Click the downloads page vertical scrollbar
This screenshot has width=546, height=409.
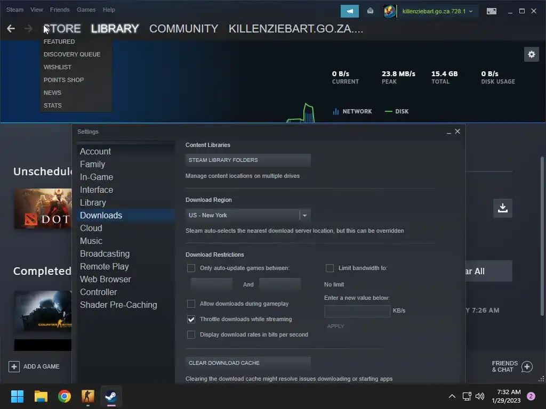[x=542, y=236]
